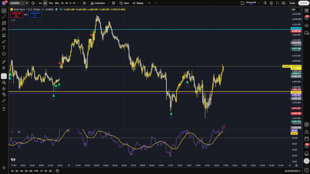
Task: Open the Trade panel button
Action: [292, 3]
